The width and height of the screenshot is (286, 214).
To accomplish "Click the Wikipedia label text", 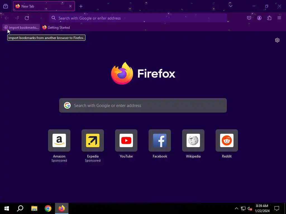I will [193, 156].
